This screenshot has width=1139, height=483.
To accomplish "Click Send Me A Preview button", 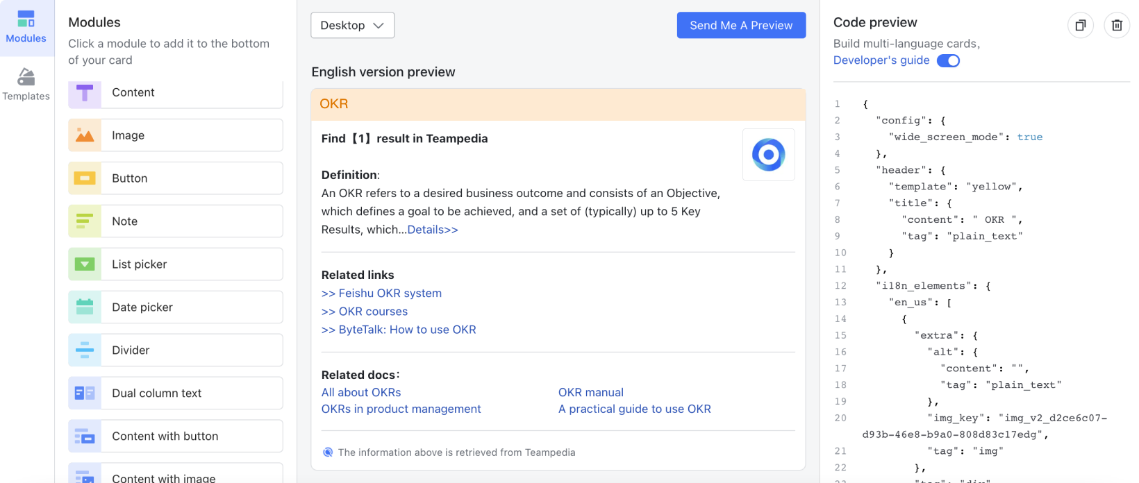I will tap(741, 26).
